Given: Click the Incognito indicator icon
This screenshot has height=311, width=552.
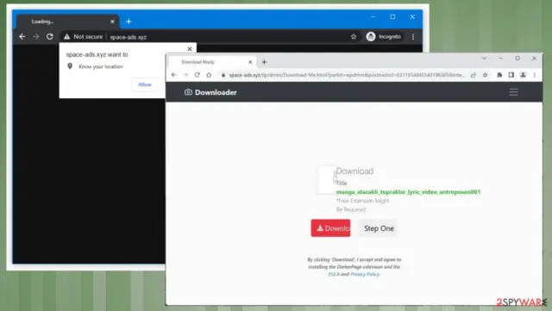Looking at the screenshot, I should (x=371, y=36).
